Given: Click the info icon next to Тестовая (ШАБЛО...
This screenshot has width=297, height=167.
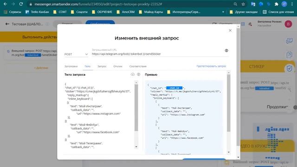Looking at the screenshot, I should tap(47, 24).
